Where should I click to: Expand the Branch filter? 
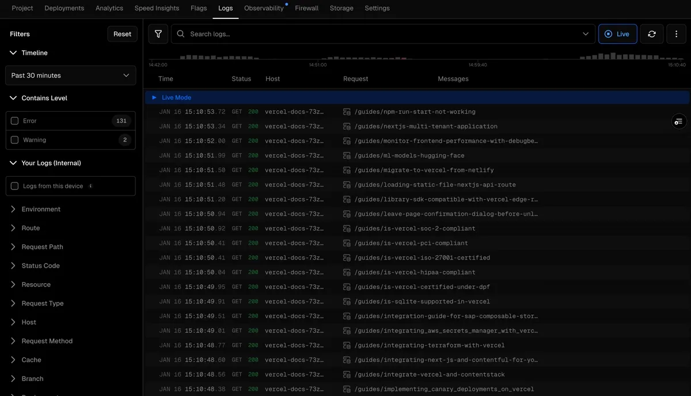(26, 379)
